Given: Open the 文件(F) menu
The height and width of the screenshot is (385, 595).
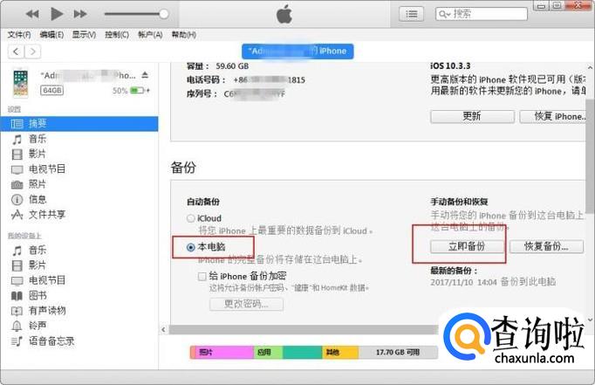Looking at the screenshot, I should [x=19, y=35].
